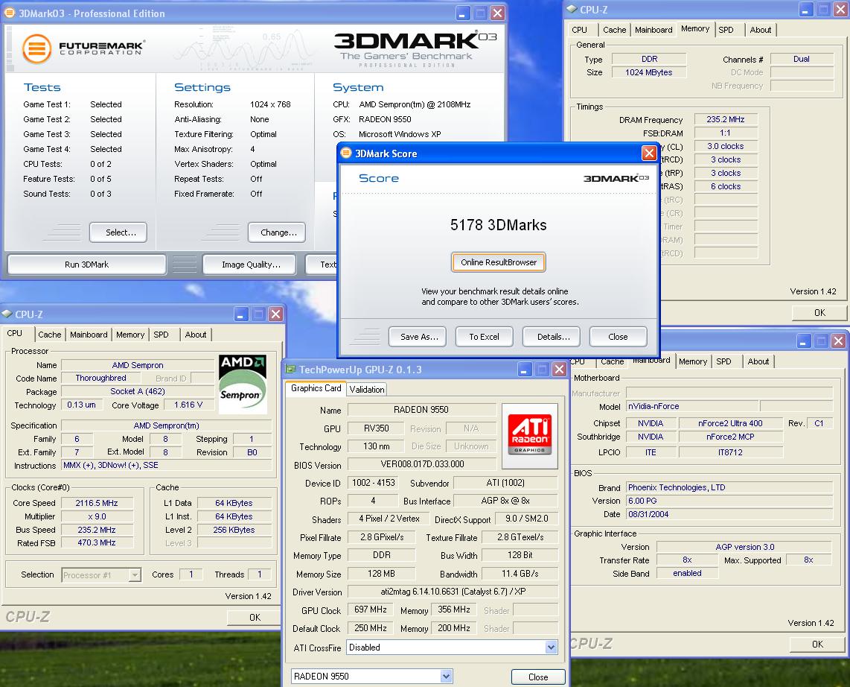
Task: Click Select... under Tests
Action: coord(118,232)
